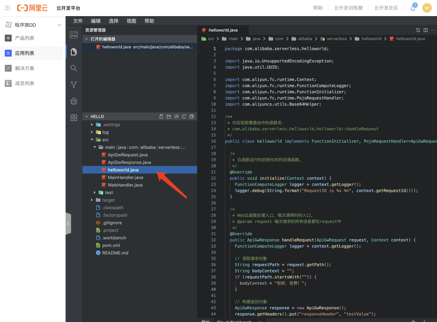The height and width of the screenshot is (322, 437).
Task: Click 帮助 in the top header
Action: coord(318,8)
